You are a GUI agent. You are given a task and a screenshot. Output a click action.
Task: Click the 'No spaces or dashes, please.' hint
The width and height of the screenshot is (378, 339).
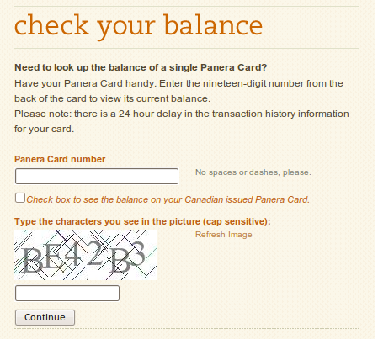click(253, 172)
